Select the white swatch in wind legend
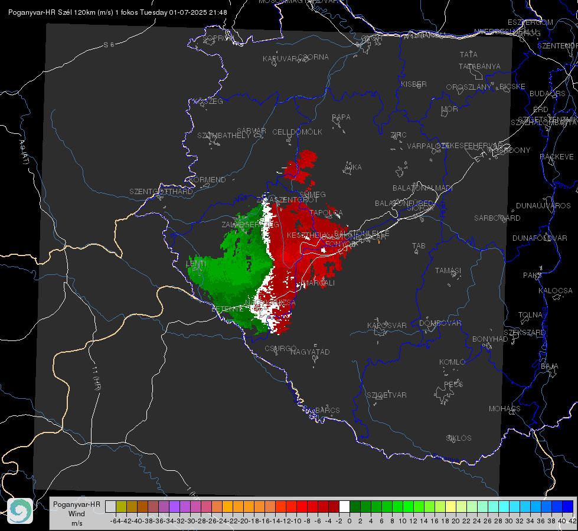The image size is (578, 531). (344, 506)
